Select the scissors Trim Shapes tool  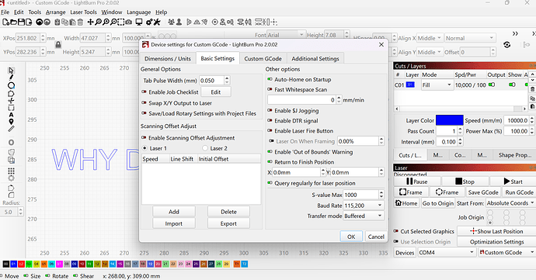tap(11, 101)
